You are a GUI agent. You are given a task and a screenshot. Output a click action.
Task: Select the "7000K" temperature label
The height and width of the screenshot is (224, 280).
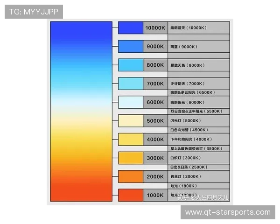(x=155, y=84)
